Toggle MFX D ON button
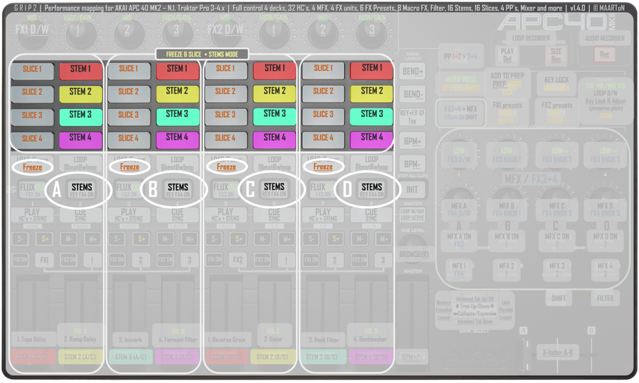The height and width of the screenshot is (383, 639). coord(605,240)
